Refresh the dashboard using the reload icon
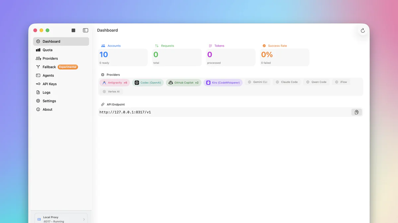The width and height of the screenshot is (398, 223). [x=363, y=30]
